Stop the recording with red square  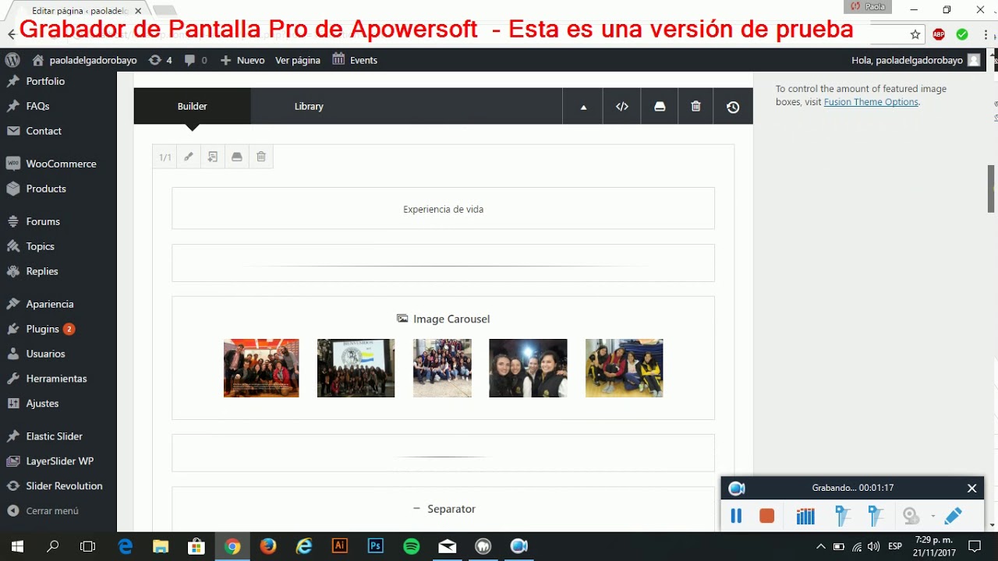[767, 516]
